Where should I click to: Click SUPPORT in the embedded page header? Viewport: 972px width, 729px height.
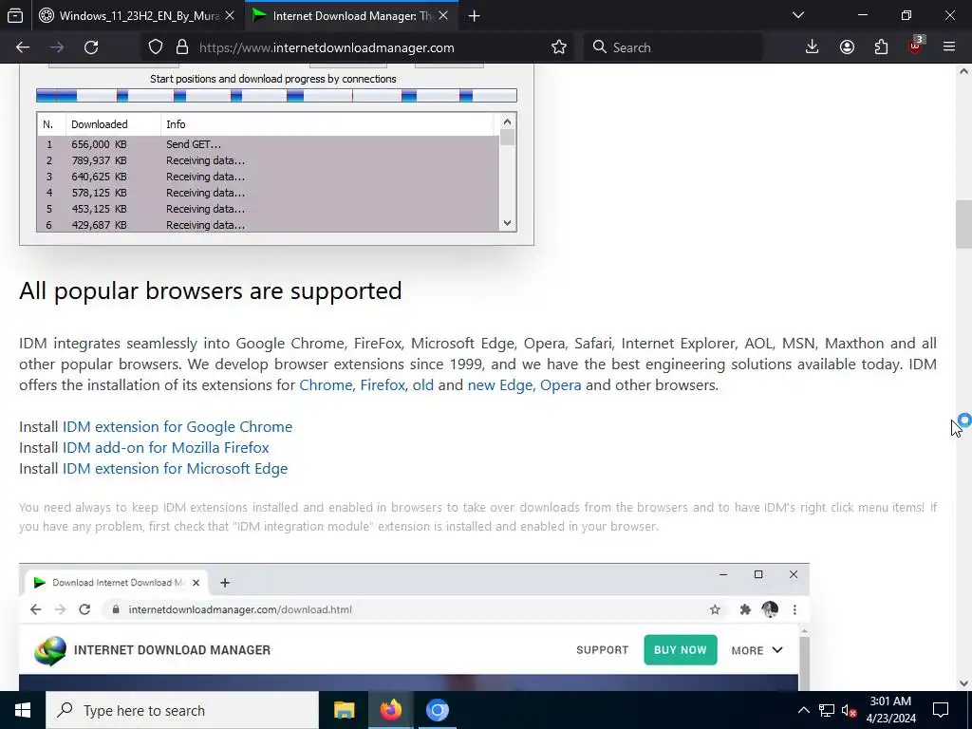pos(602,649)
